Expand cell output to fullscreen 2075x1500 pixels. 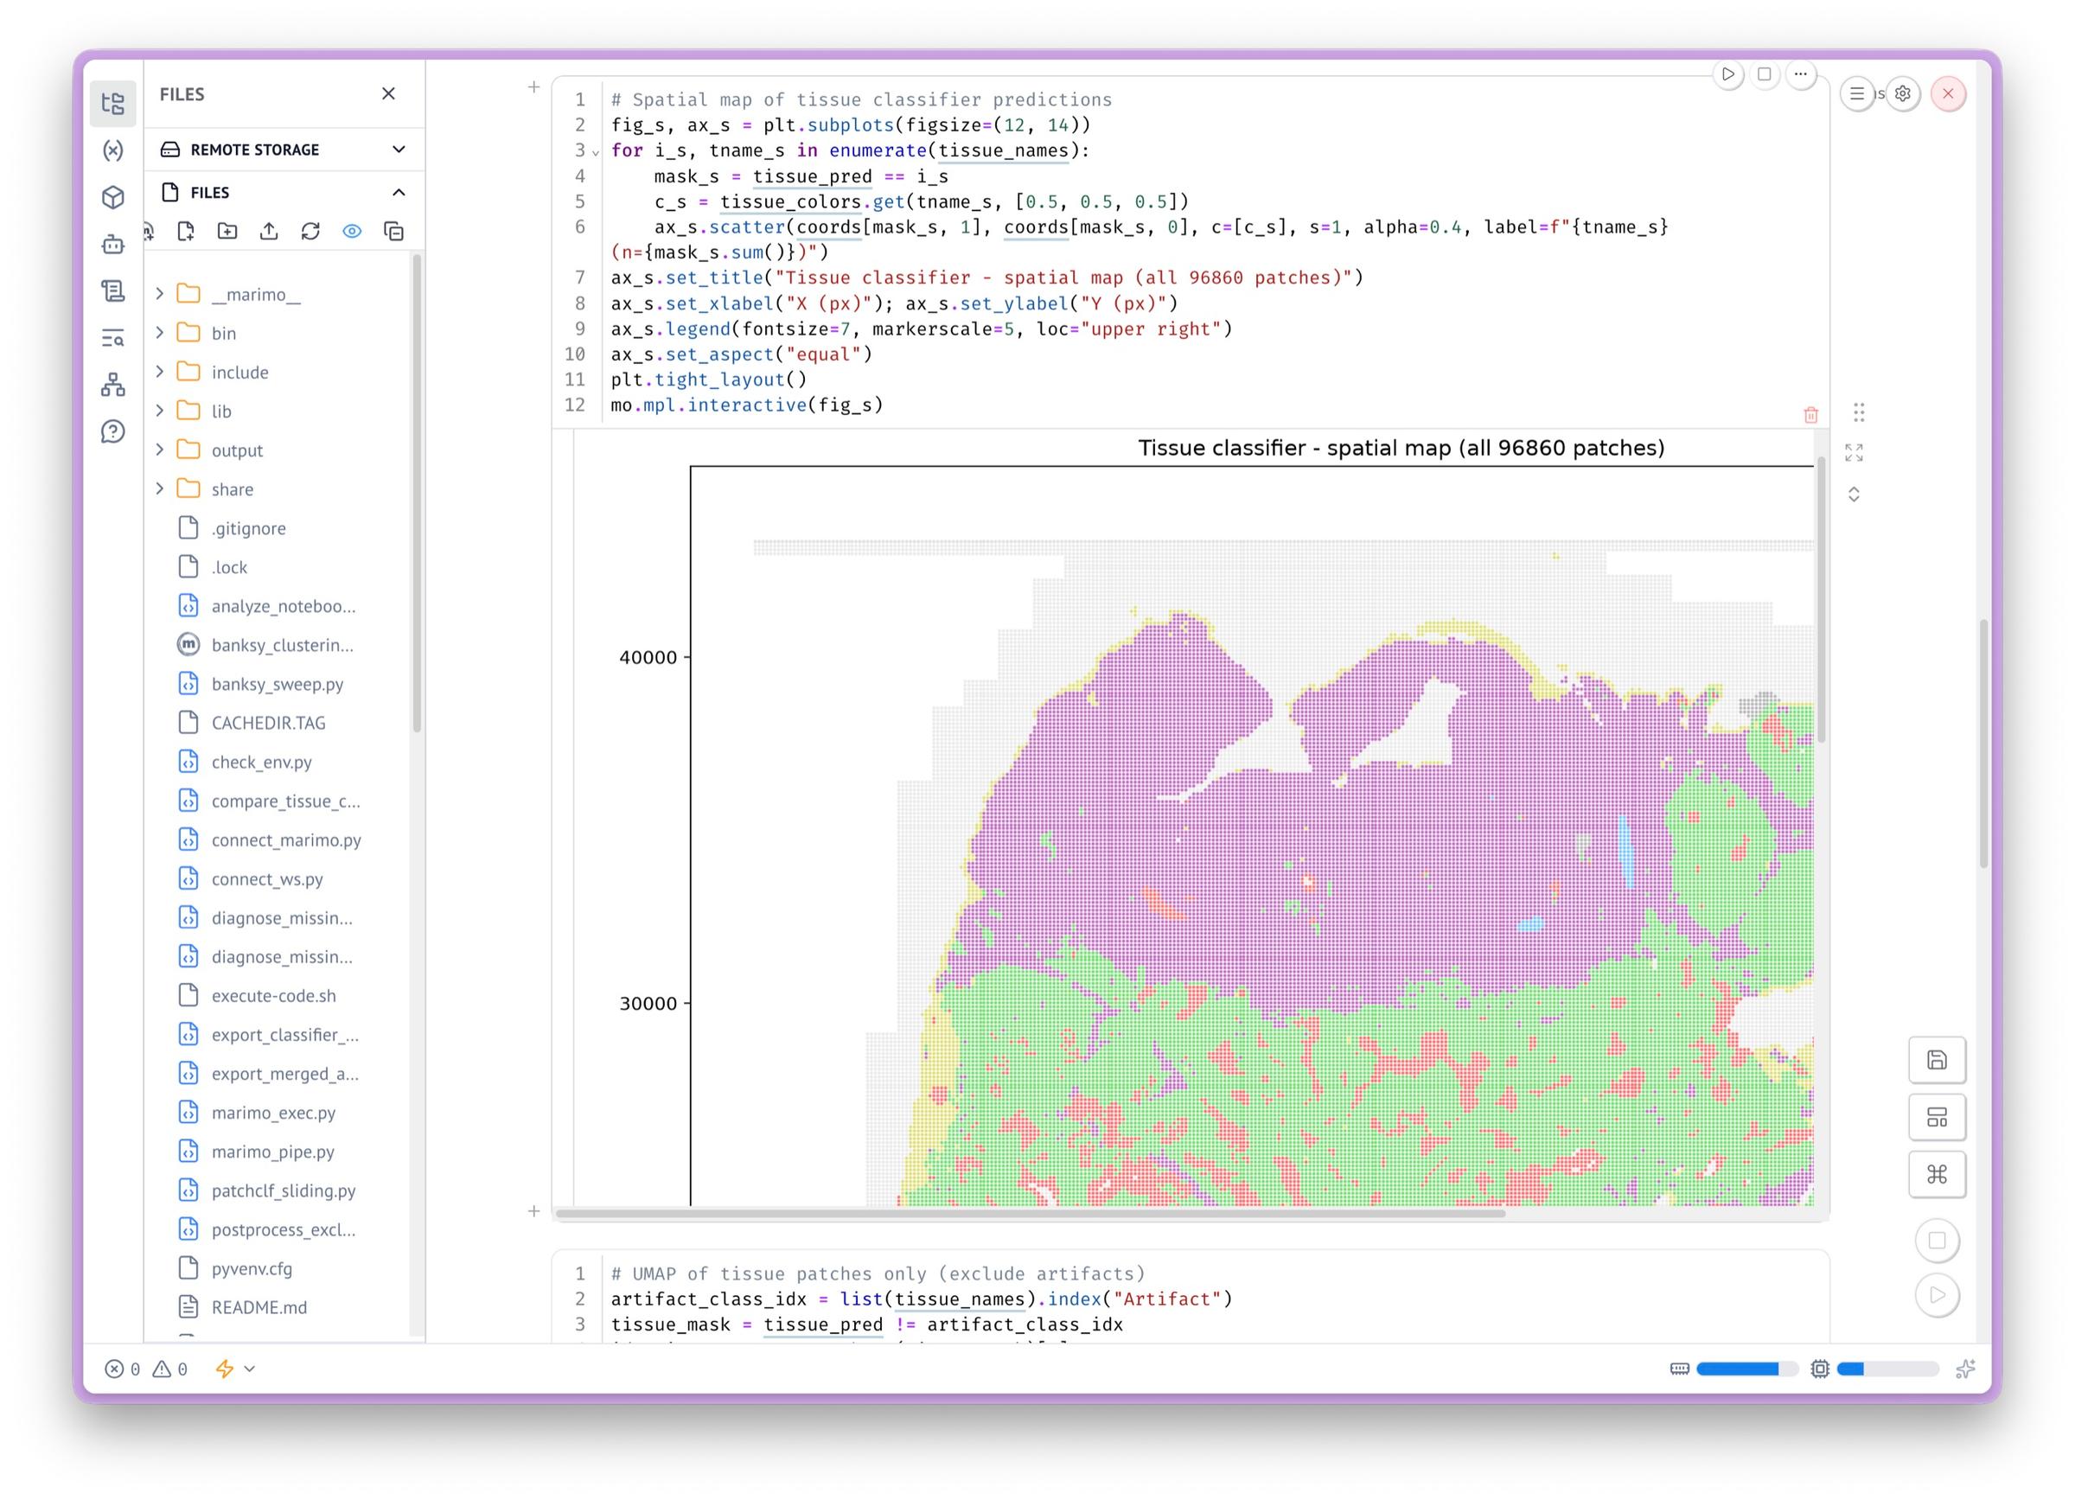click(1854, 453)
